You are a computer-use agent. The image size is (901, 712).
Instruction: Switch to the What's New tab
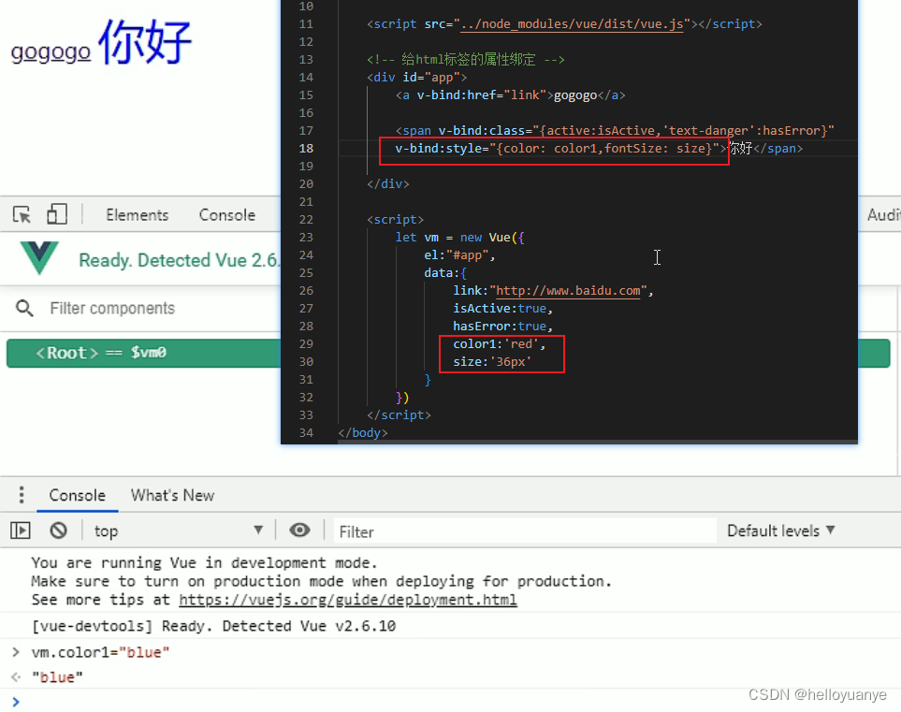tap(171, 495)
